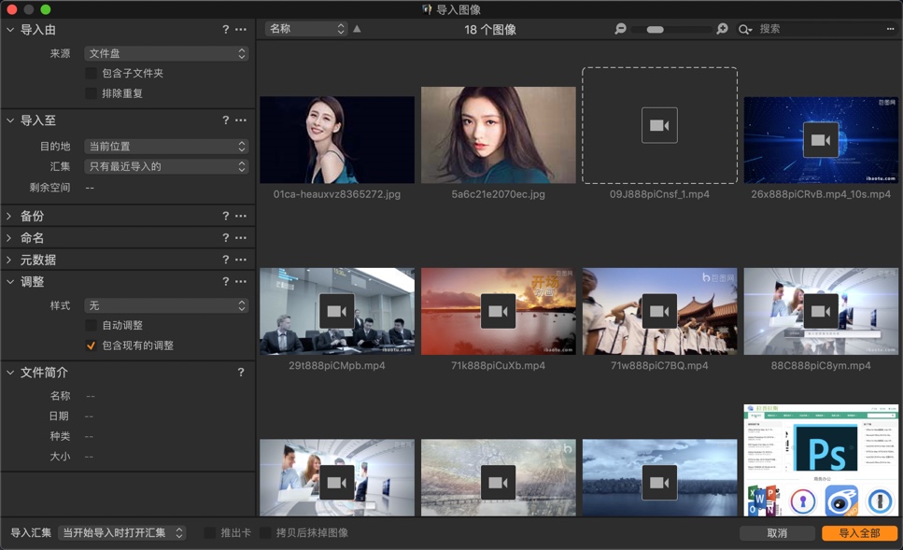Expand the 命名 section
The width and height of the screenshot is (903, 550).
coord(9,237)
